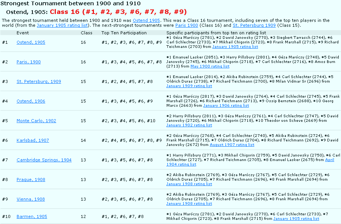Open the Ostend, 1905 event link in table
Viewport: 341px width, 224px height.
pos(31,43)
